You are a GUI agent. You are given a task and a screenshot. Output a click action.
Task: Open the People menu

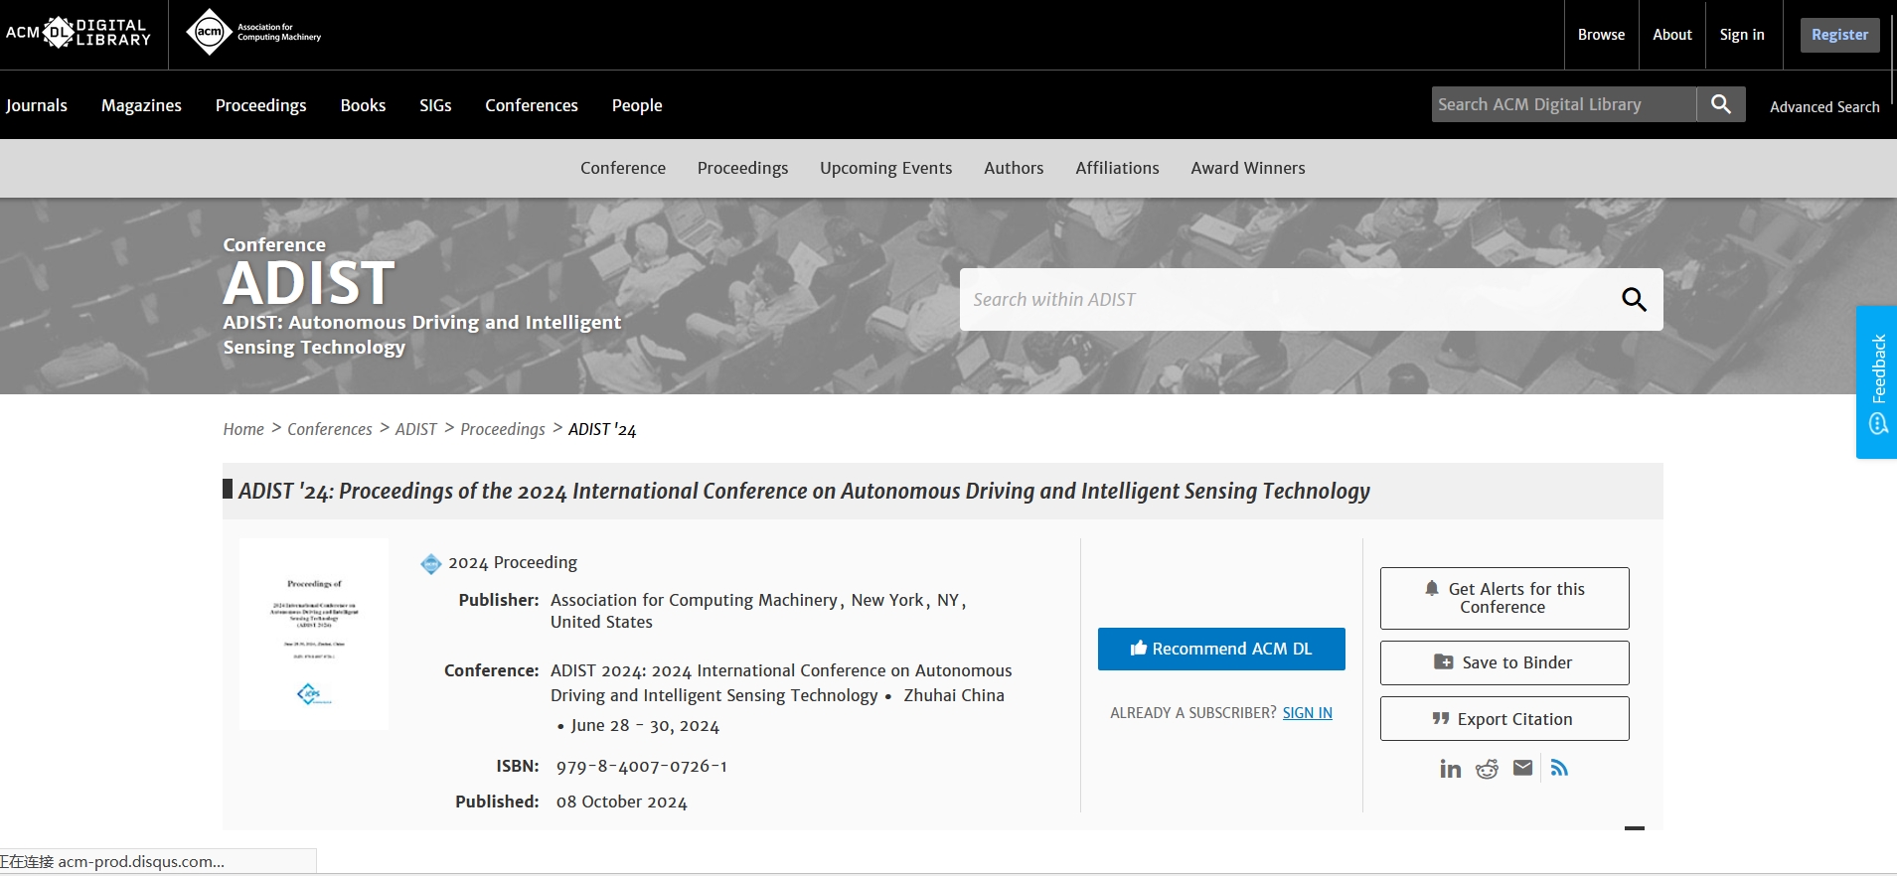pyautogui.click(x=637, y=105)
